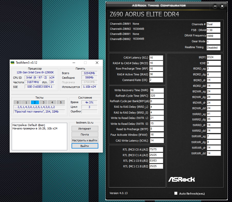Click the RAS# Active Time (tRAS) field

point(156,74)
